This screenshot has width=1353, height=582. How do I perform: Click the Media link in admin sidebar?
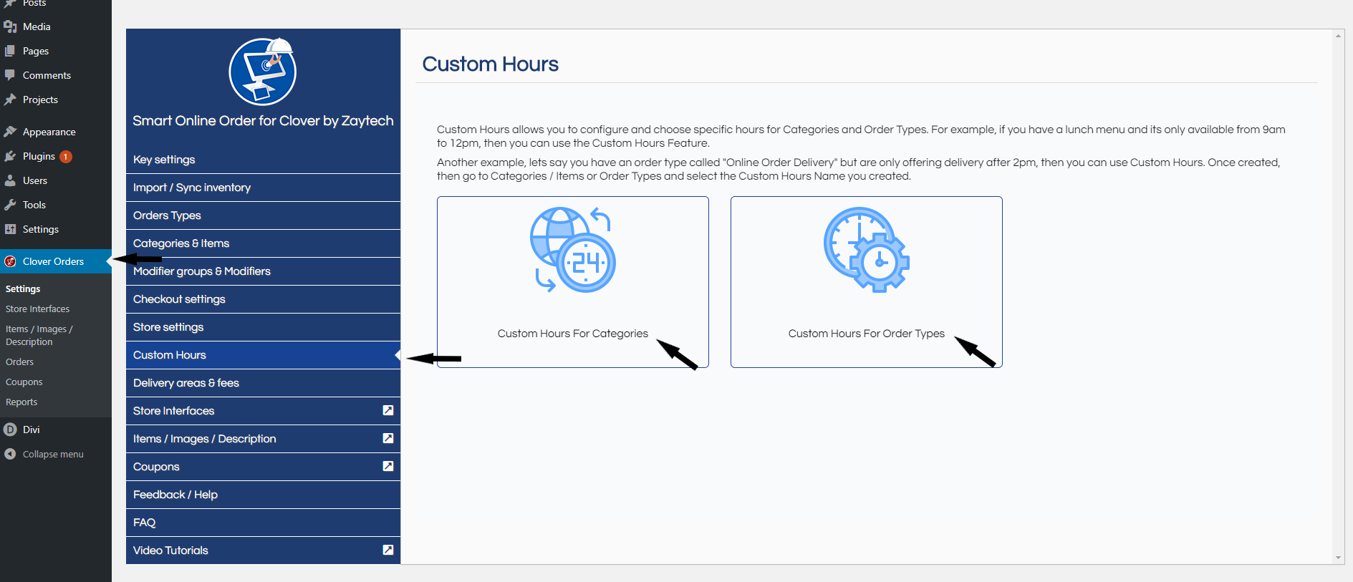tap(37, 26)
